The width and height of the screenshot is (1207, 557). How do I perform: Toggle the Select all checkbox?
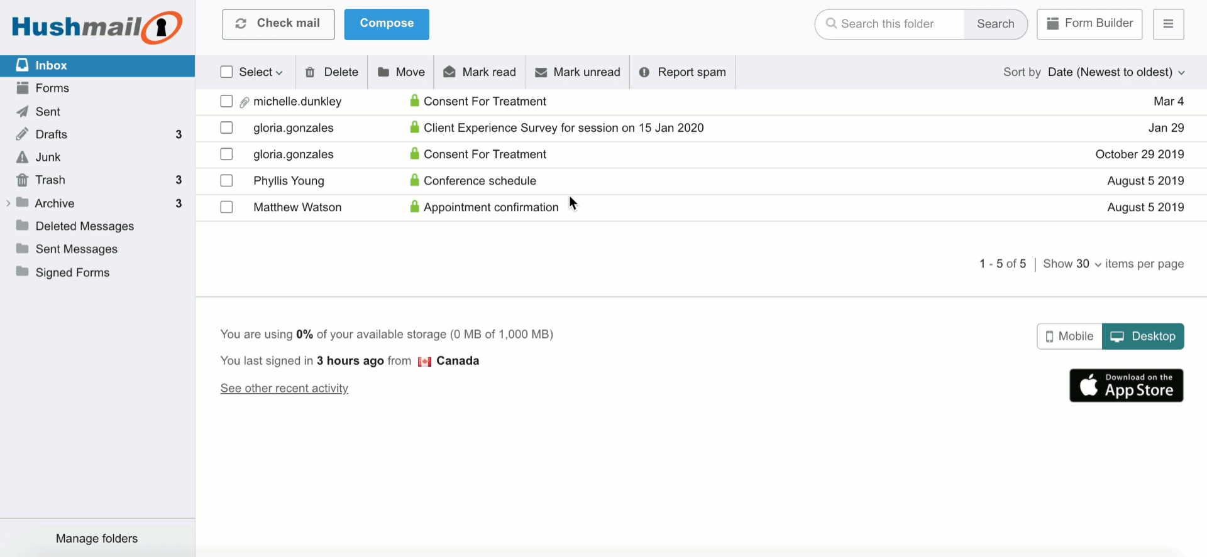226,72
